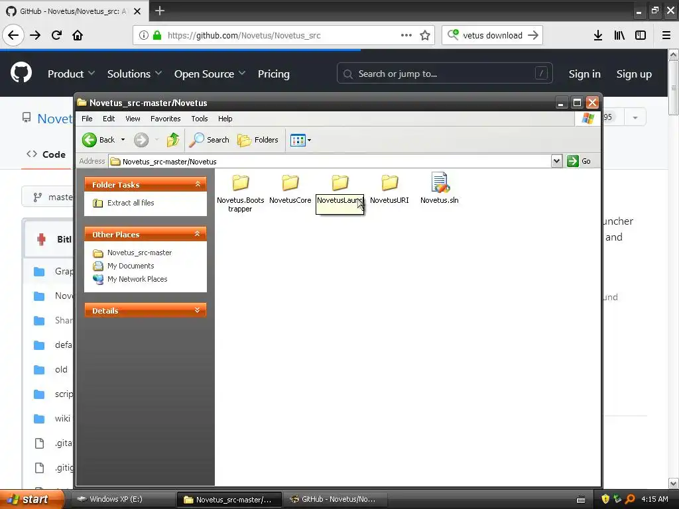
Task: Expand GitHub Solutions dropdown
Action: coord(134,74)
